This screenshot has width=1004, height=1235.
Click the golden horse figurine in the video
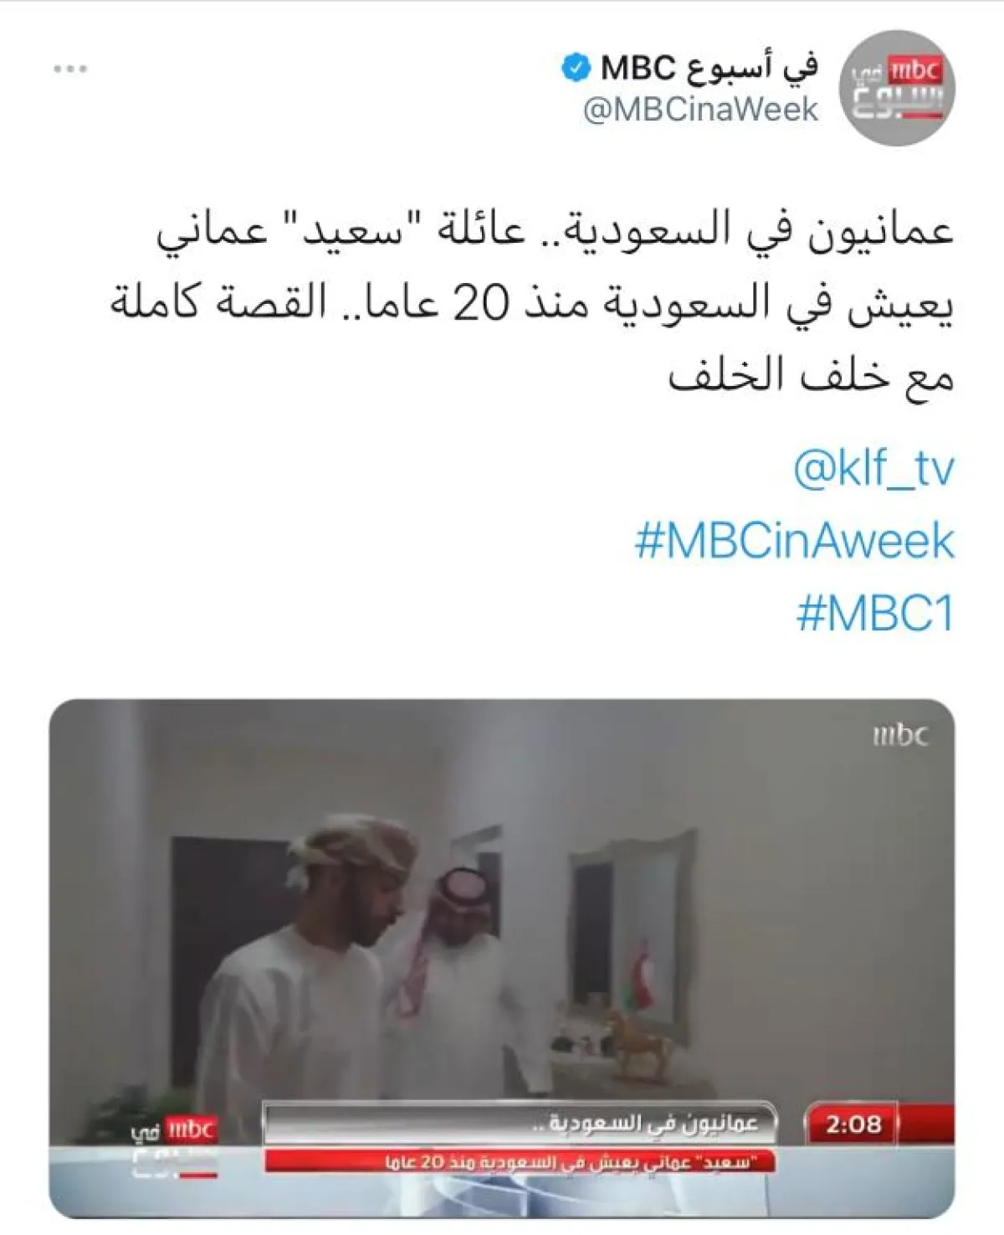click(x=638, y=1042)
